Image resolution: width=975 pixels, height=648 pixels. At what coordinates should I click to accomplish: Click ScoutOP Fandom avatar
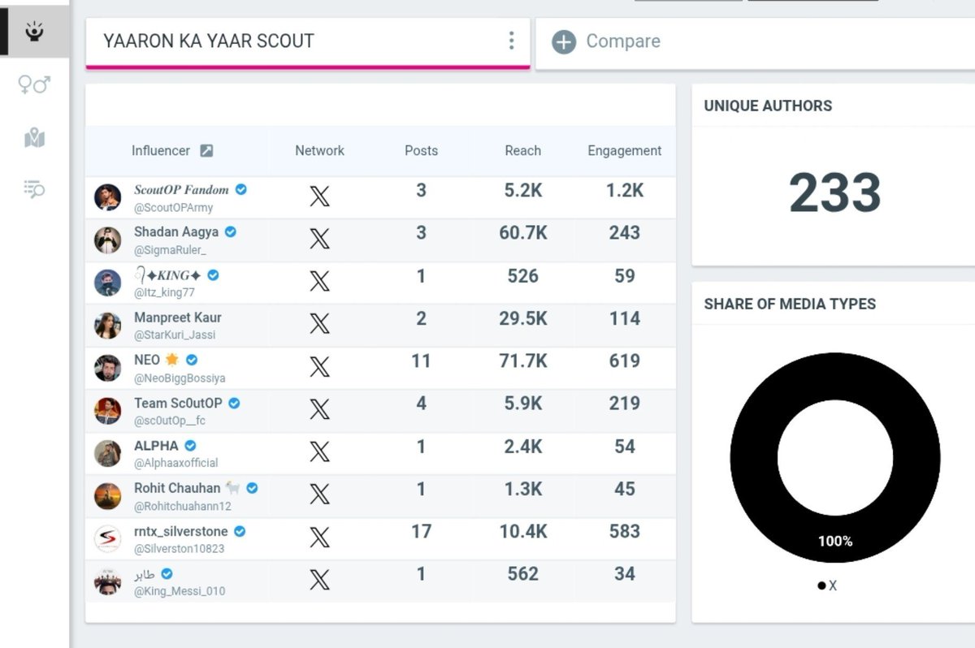coord(107,197)
